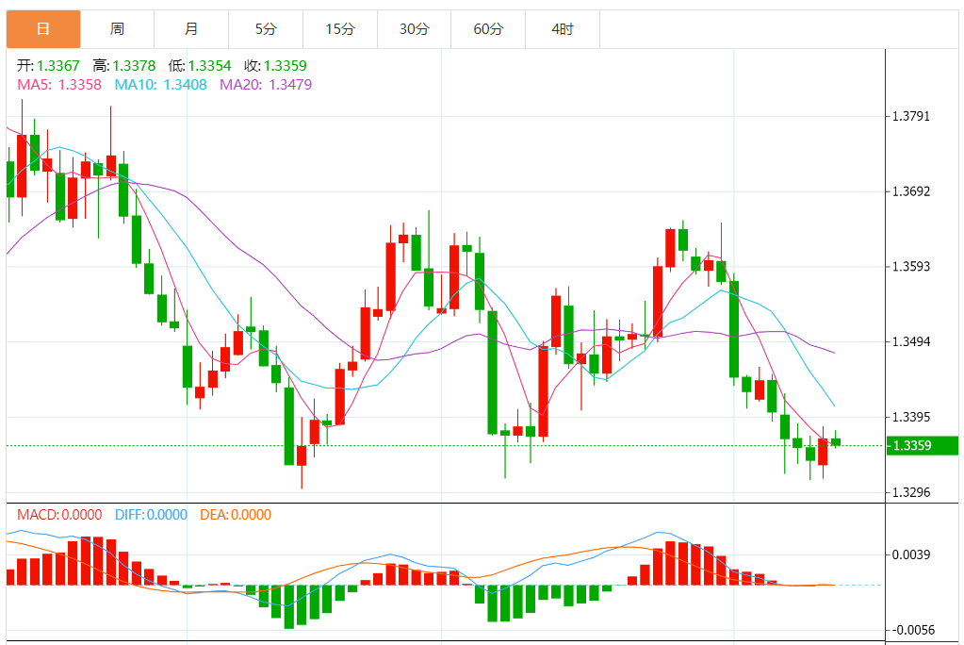This screenshot has height=645, width=964.
Task: Click the low price 低:1.3354 value
Action: tap(200, 66)
